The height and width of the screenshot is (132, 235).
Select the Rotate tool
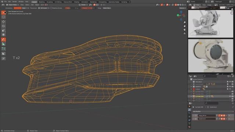(x=3, y=26)
